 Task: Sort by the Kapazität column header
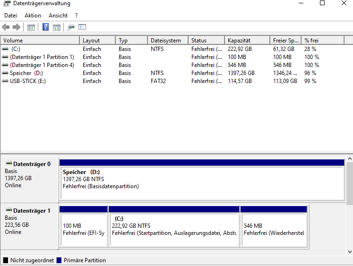coord(247,41)
